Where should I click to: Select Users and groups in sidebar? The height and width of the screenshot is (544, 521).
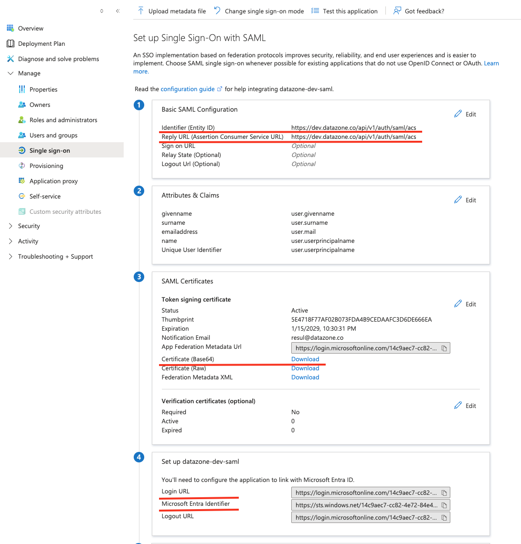pos(53,135)
